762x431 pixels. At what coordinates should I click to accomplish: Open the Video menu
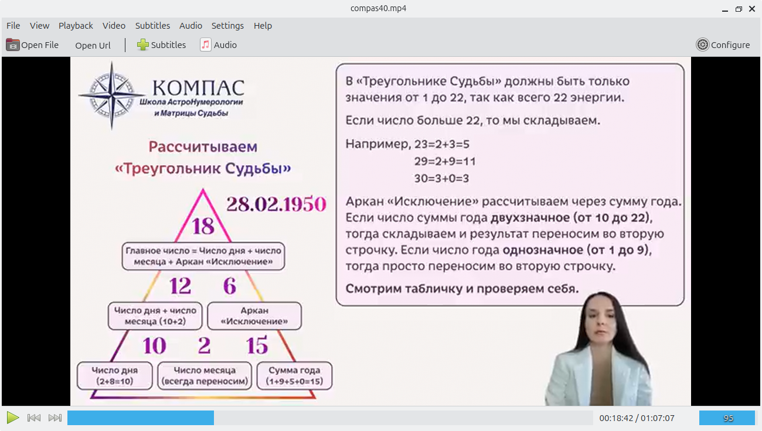coord(114,26)
